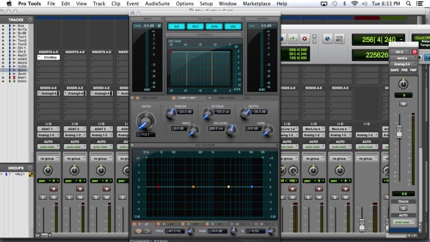Screen dimensions: 430x242
Task: Select the SIDE CHAIN tab in dynamics
Action: 226,98
